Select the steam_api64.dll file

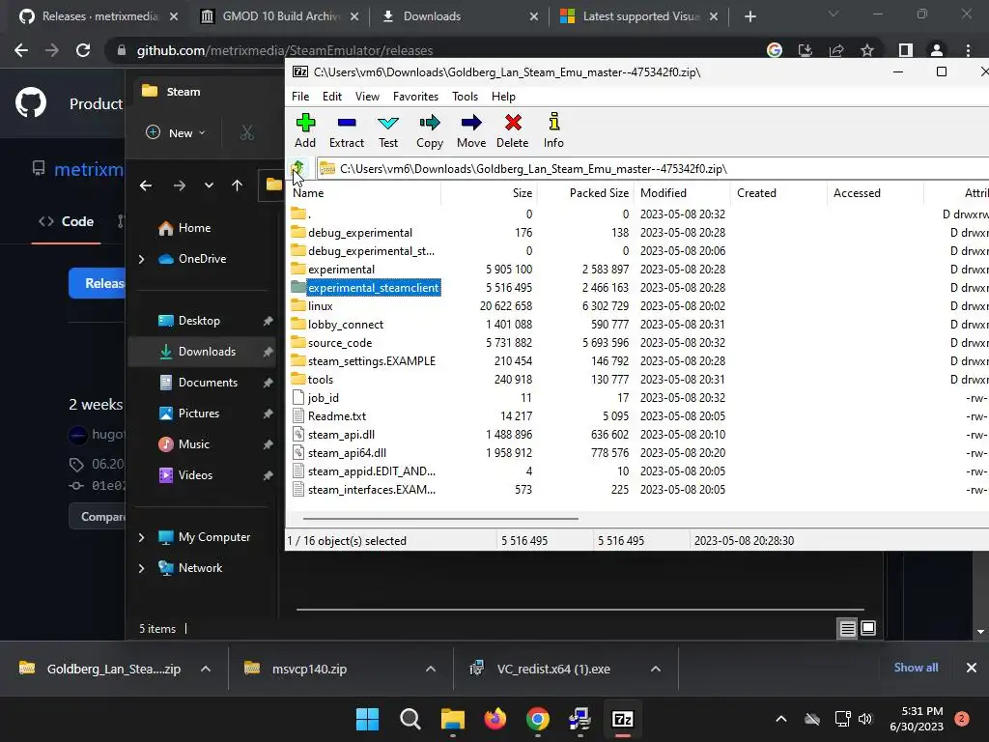click(347, 452)
